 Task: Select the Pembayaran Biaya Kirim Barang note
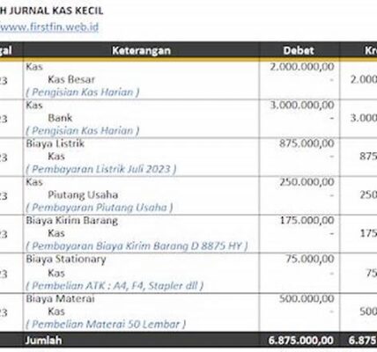pyautogui.click(x=137, y=246)
